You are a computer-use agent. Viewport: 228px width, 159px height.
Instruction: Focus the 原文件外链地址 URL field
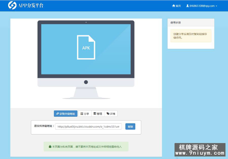(88, 127)
